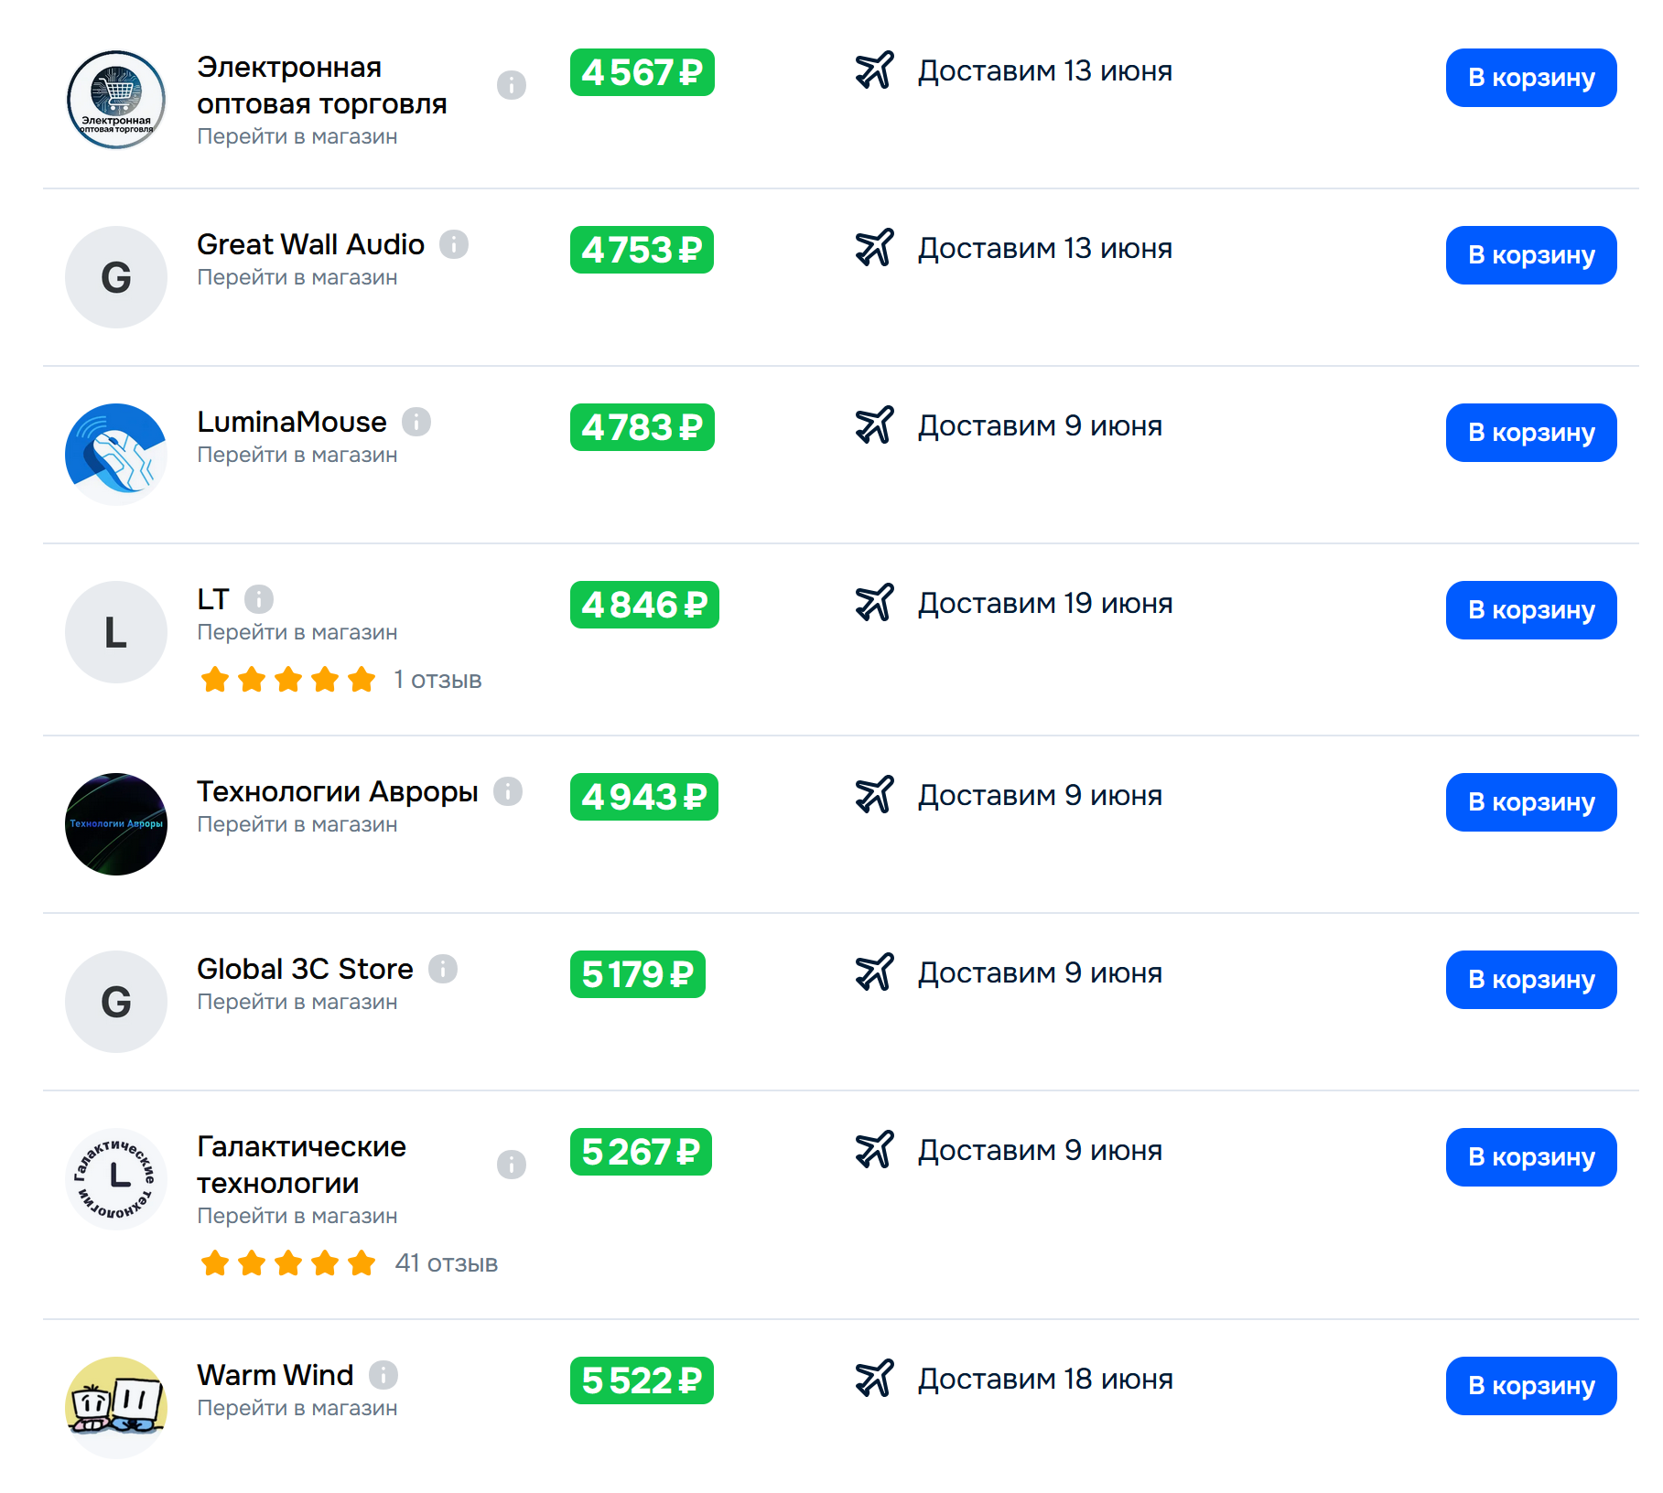The image size is (1663, 1493).
Task: Open the 41 отзыв reviews link
Action: [447, 1263]
